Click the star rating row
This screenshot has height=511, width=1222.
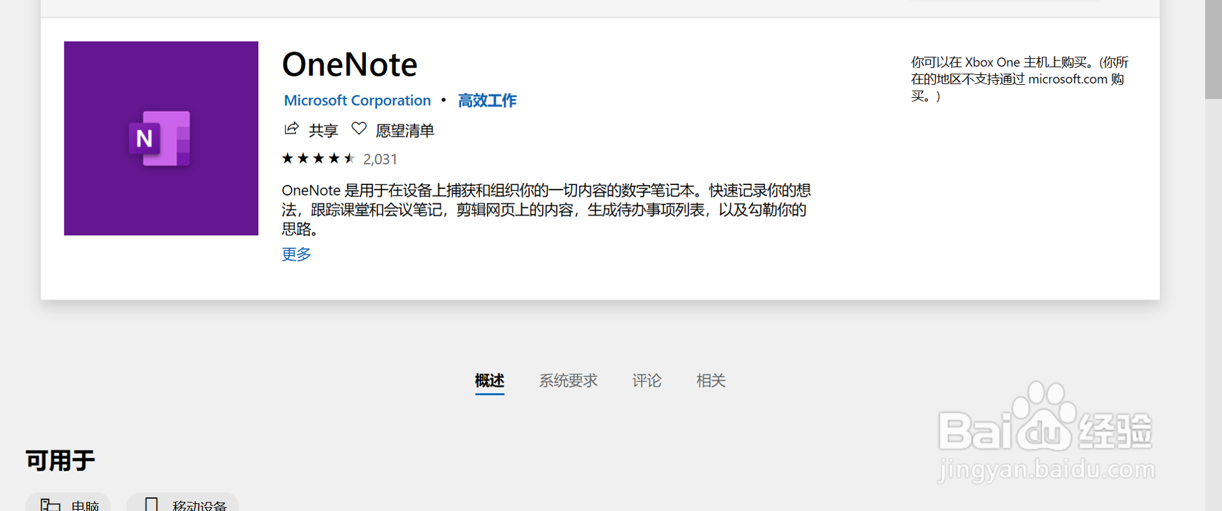click(318, 158)
